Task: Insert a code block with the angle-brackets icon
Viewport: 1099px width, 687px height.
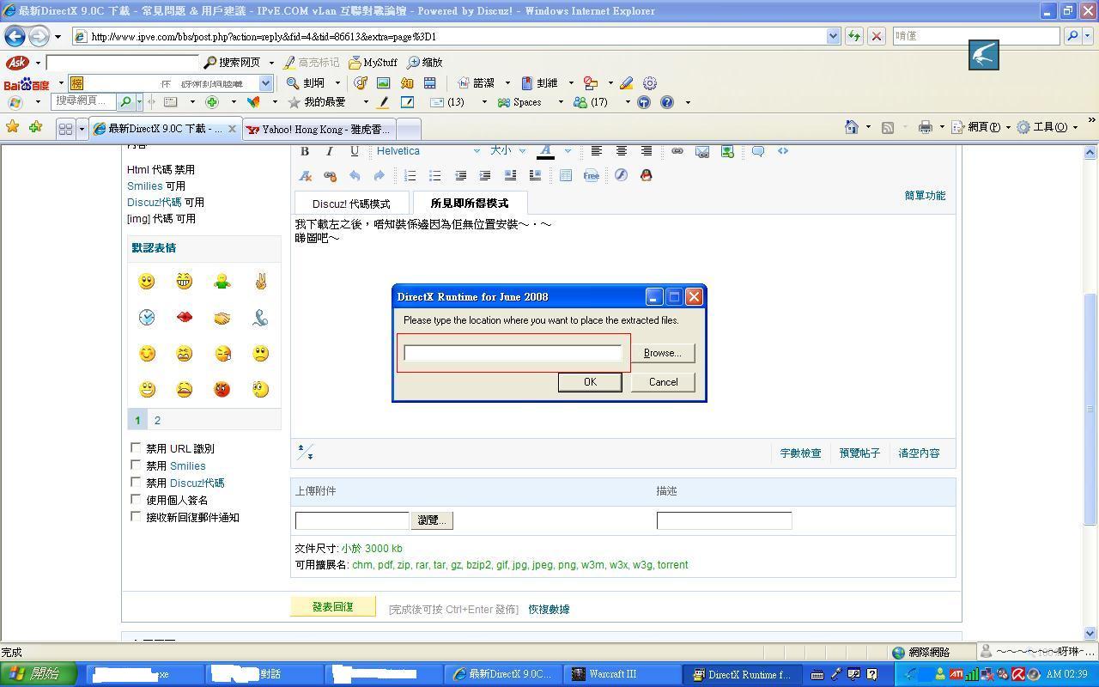Action: click(783, 151)
